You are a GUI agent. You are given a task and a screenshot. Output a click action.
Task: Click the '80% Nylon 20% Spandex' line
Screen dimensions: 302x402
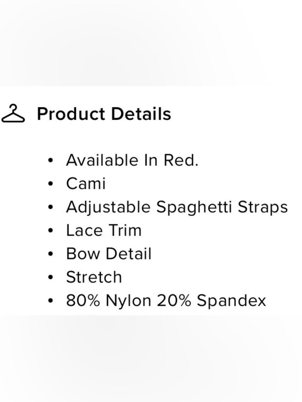166,300
